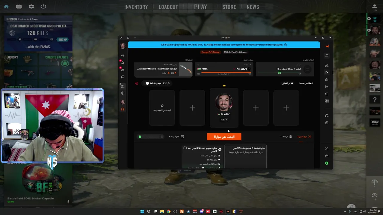Viewport: 383px width, 215px height.
Task: Open servers 6/6 selector
Action: coord(177,137)
